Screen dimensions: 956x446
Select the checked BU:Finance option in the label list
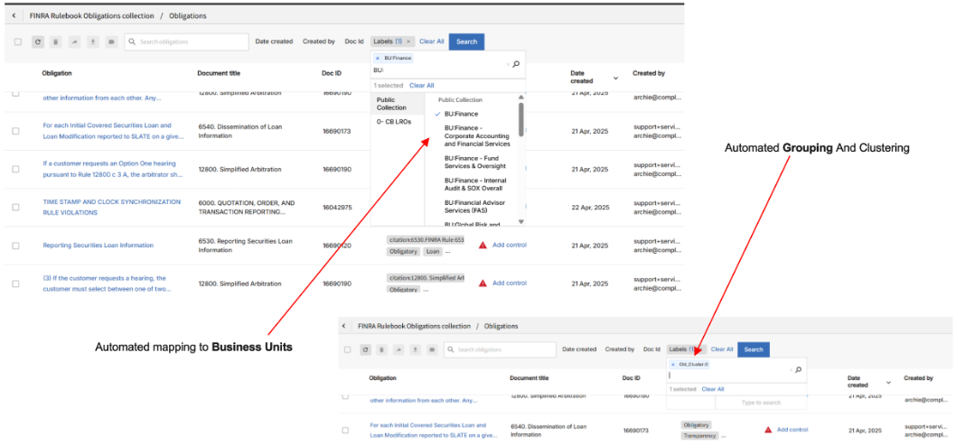pos(462,114)
